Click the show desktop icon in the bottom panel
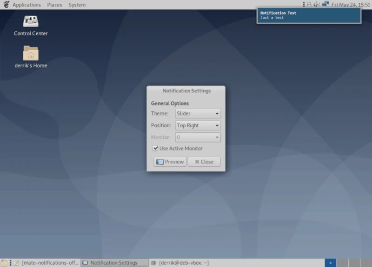The width and height of the screenshot is (372, 267). click(4, 263)
